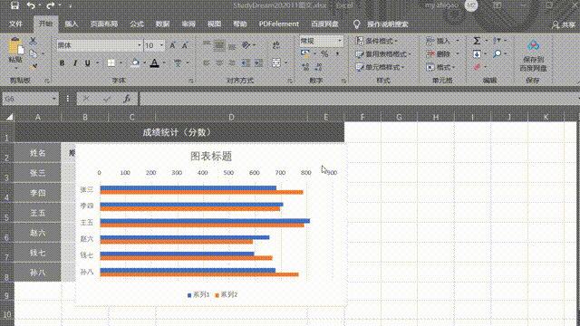Toggle Italic formatting
Viewport: 580px width, 326px height.
pos(75,63)
